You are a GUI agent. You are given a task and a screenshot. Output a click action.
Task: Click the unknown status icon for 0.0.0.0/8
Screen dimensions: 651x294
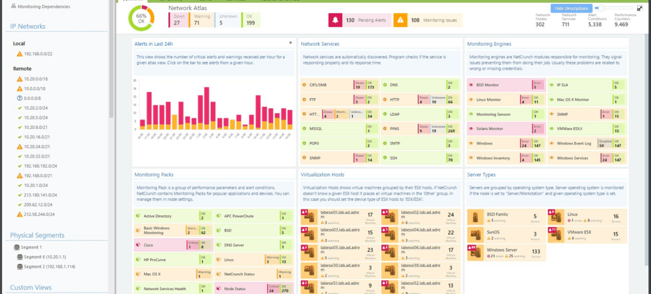[19, 98]
